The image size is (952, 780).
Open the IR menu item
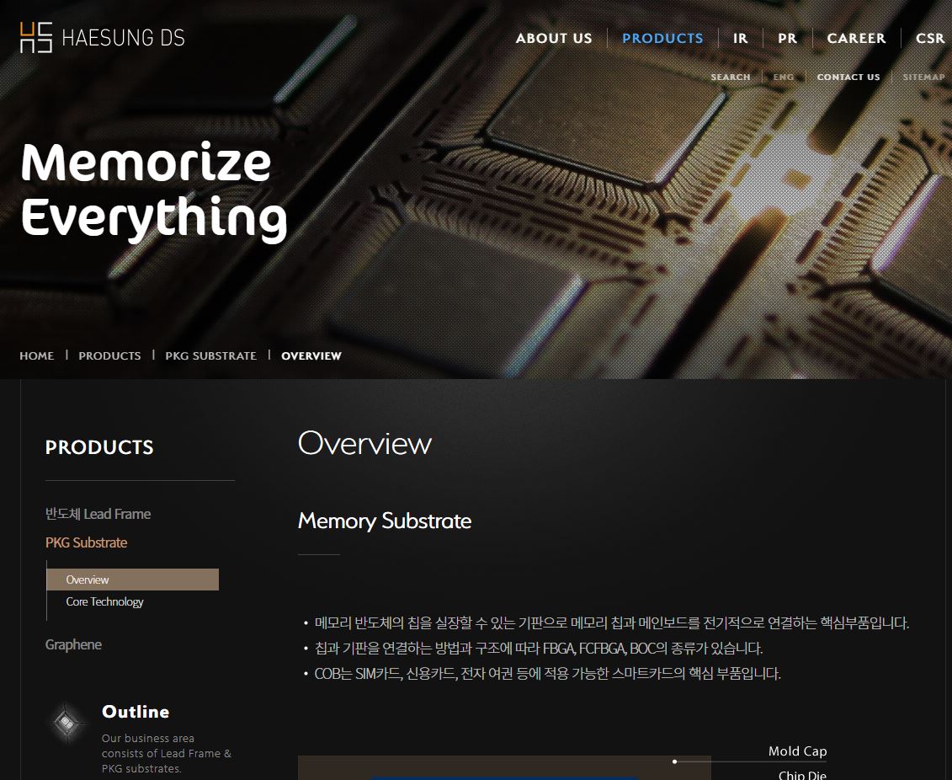point(740,38)
